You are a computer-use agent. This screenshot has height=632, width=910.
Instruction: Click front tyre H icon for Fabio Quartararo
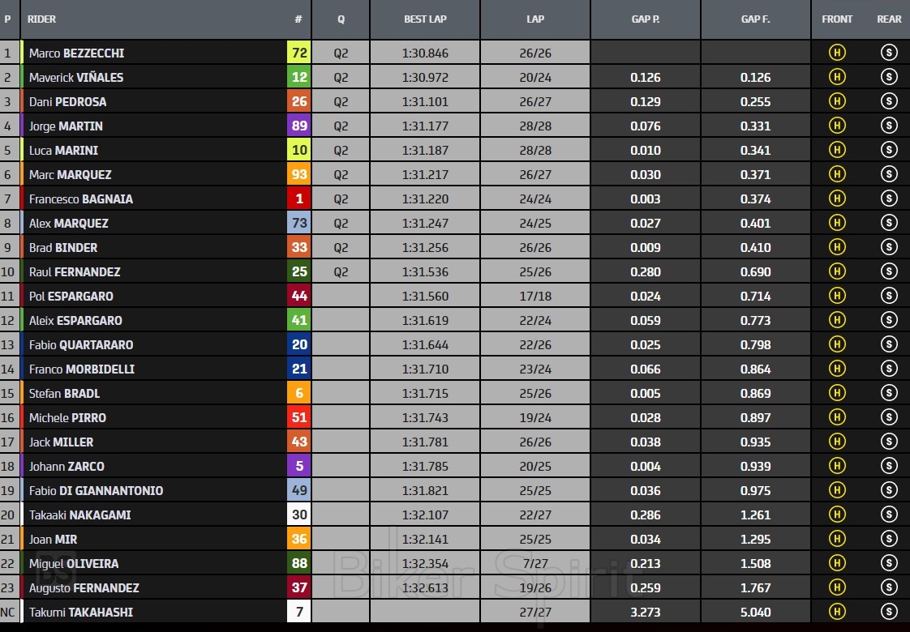[x=836, y=345]
